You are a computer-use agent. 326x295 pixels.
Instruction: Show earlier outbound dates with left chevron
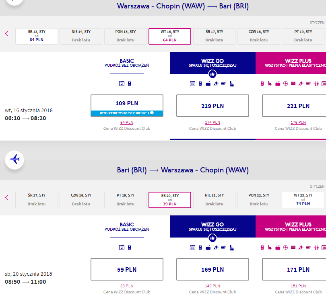[7, 34]
